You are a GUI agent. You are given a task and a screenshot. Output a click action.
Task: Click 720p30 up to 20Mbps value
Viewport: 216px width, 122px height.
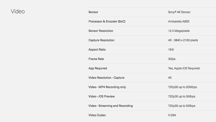tap(182, 87)
